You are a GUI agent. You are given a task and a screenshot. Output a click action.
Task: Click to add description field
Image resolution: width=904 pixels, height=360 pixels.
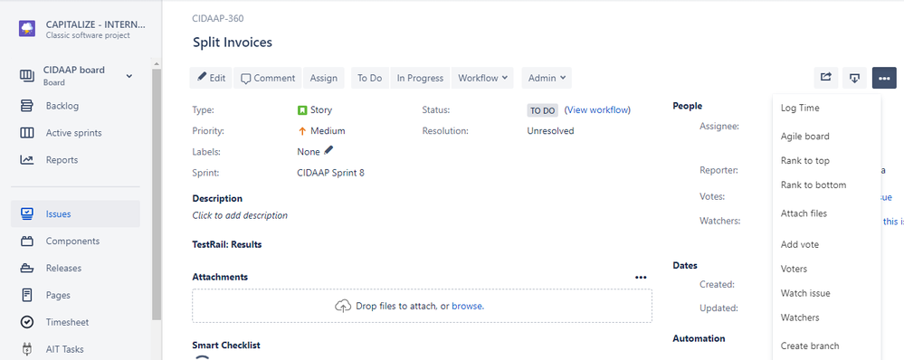[x=240, y=215]
